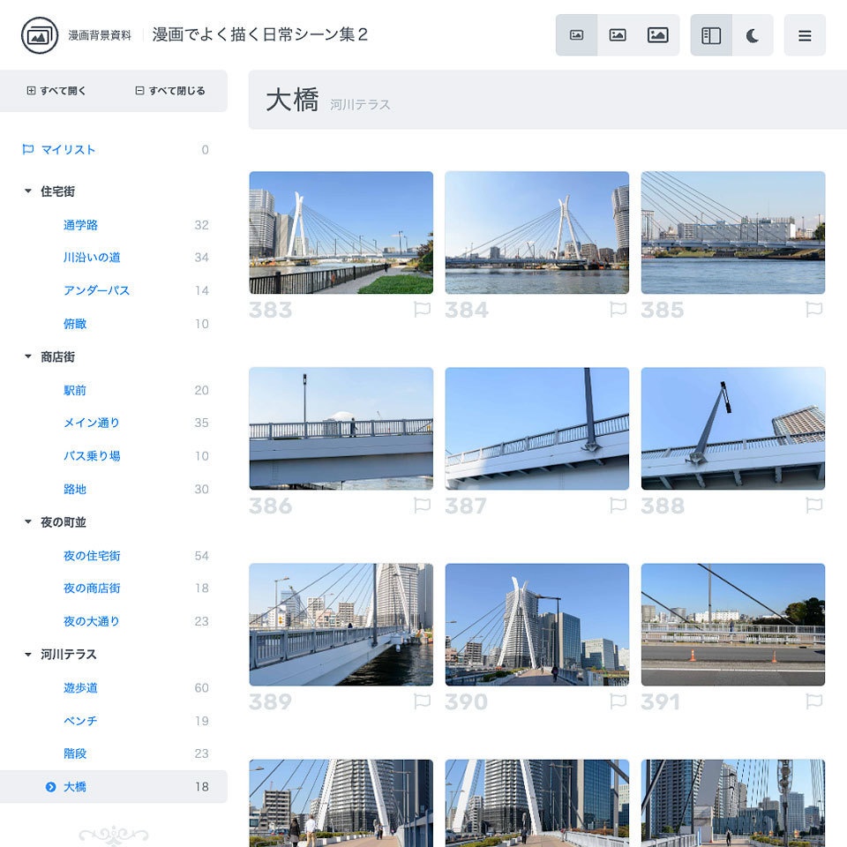The image size is (847, 847).
Task: Click the flag icon next to マイリスト
Action: pos(26,149)
